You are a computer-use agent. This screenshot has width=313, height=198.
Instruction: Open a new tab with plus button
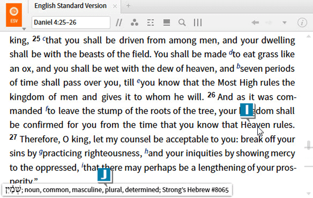click(x=128, y=6)
